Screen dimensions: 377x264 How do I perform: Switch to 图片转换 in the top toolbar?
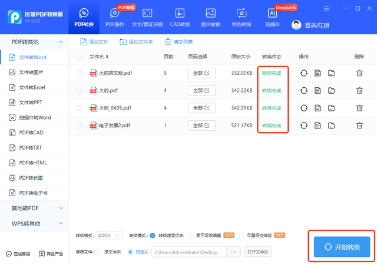coord(210,16)
